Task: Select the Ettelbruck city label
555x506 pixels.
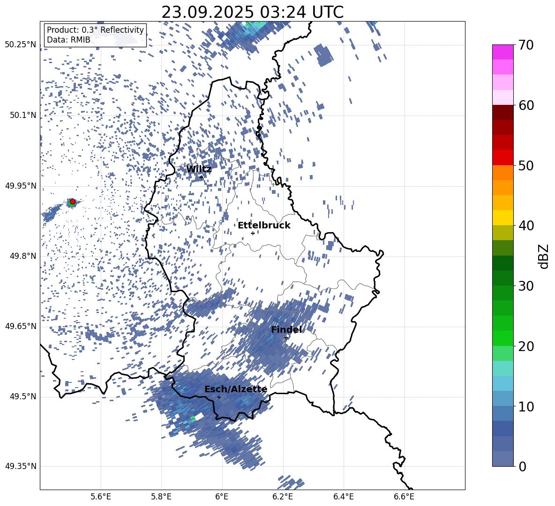Action: (x=264, y=226)
